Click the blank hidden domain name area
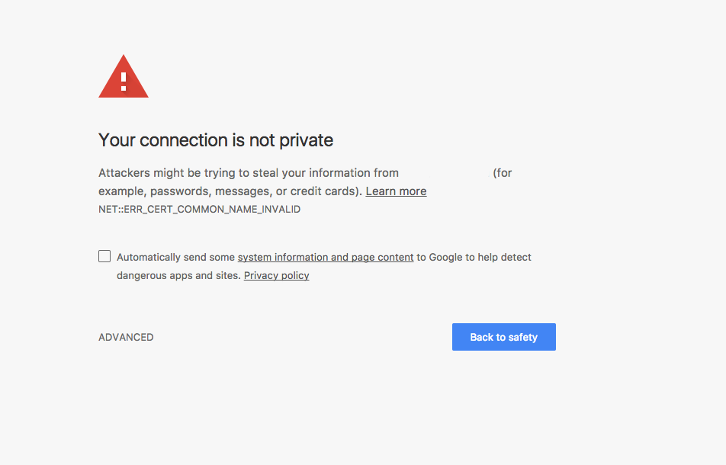 click(445, 173)
